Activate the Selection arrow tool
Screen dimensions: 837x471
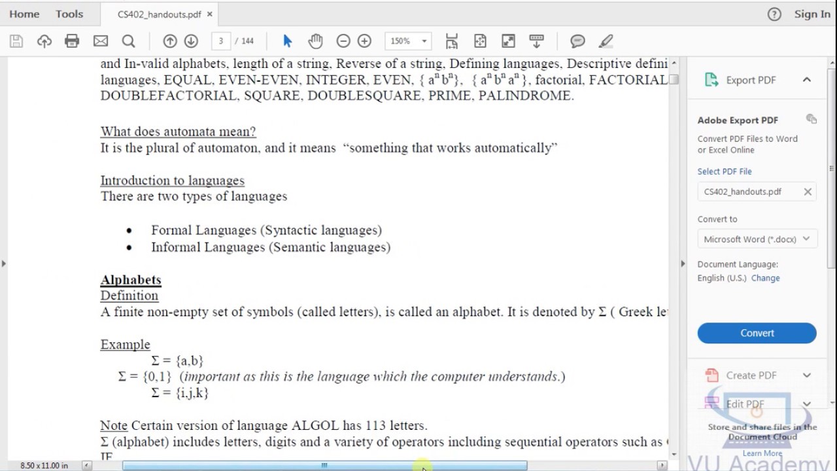(288, 41)
